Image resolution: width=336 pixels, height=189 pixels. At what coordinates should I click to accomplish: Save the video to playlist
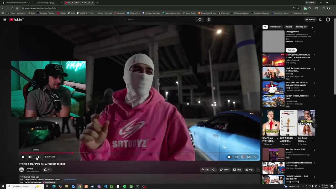237,170
